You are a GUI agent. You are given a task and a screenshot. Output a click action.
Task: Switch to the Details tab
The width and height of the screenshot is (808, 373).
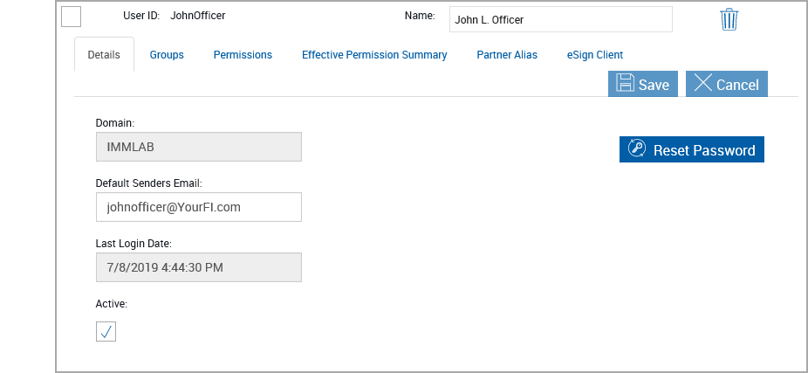(x=104, y=54)
